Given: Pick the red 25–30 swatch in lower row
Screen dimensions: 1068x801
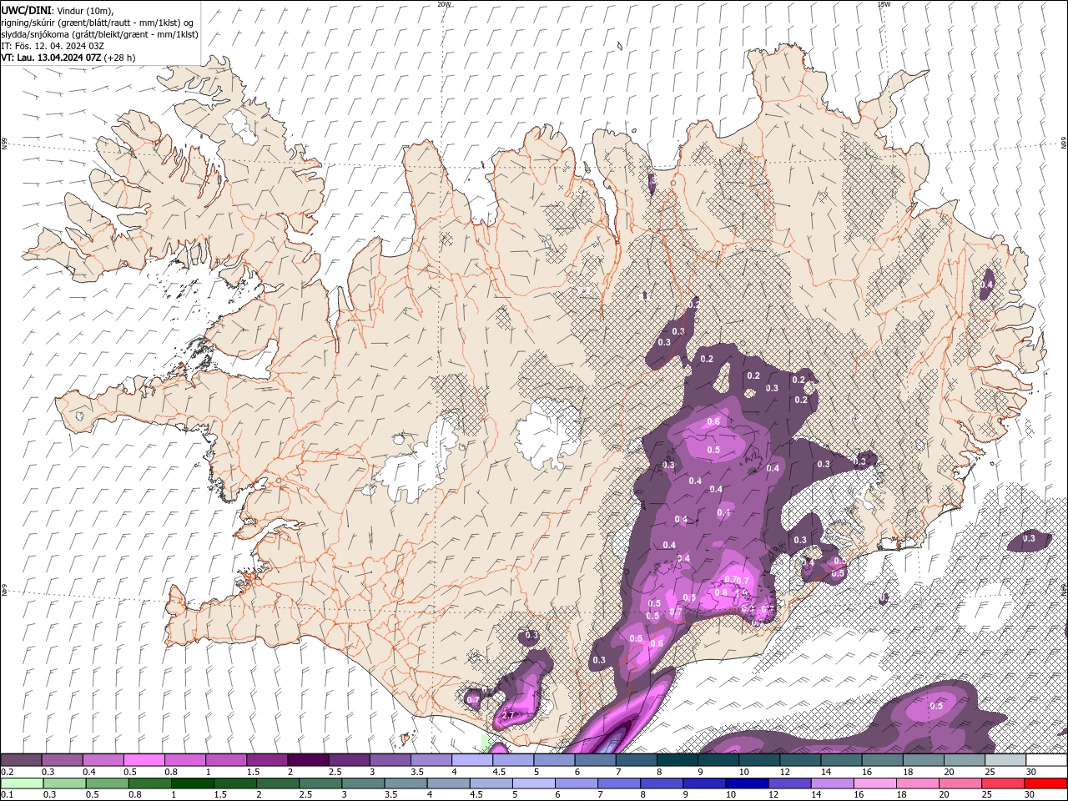Looking at the screenshot, I should 1002,783.
